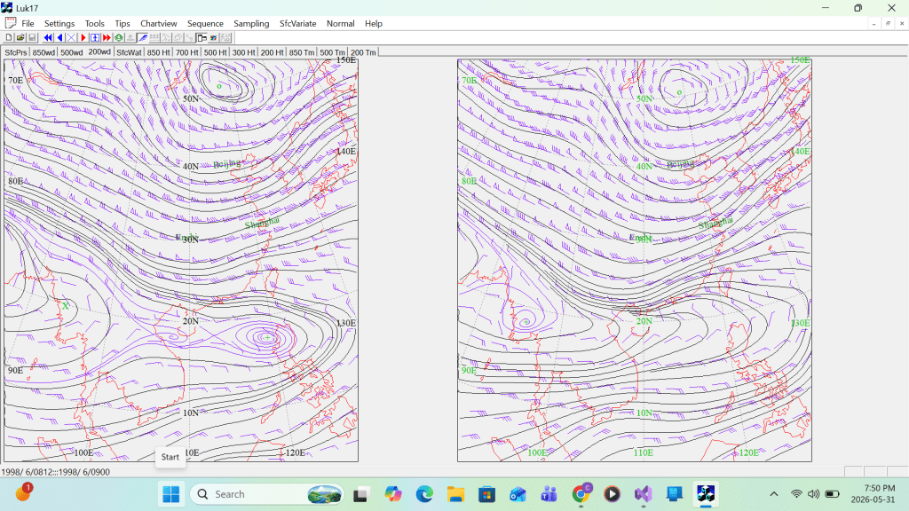Image resolution: width=909 pixels, height=511 pixels.
Task: Switch to the 200 Tm tab
Action: click(x=363, y=52)
